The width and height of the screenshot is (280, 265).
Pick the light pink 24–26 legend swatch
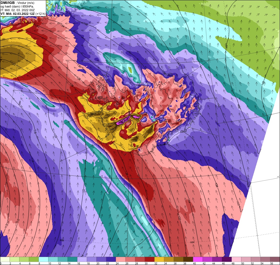pos(121,259)
